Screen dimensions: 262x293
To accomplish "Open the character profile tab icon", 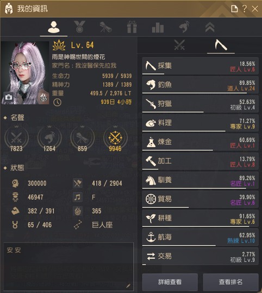I will (54, 27).
